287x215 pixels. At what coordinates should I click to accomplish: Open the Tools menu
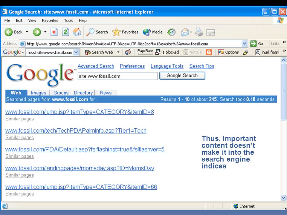click(x=69, y=21)
